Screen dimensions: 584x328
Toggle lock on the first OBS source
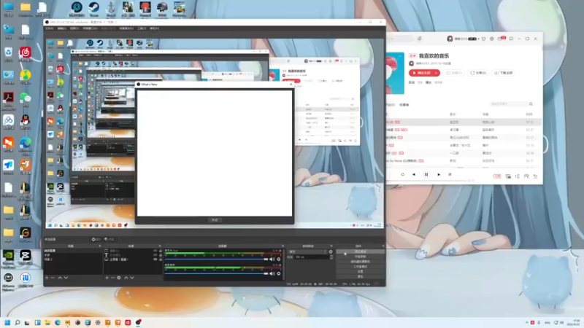click(x=161, y=251)
